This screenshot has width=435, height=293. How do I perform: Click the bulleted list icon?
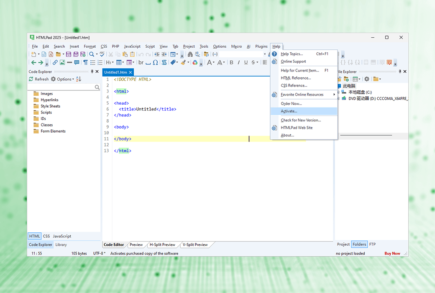pos(93,62)
